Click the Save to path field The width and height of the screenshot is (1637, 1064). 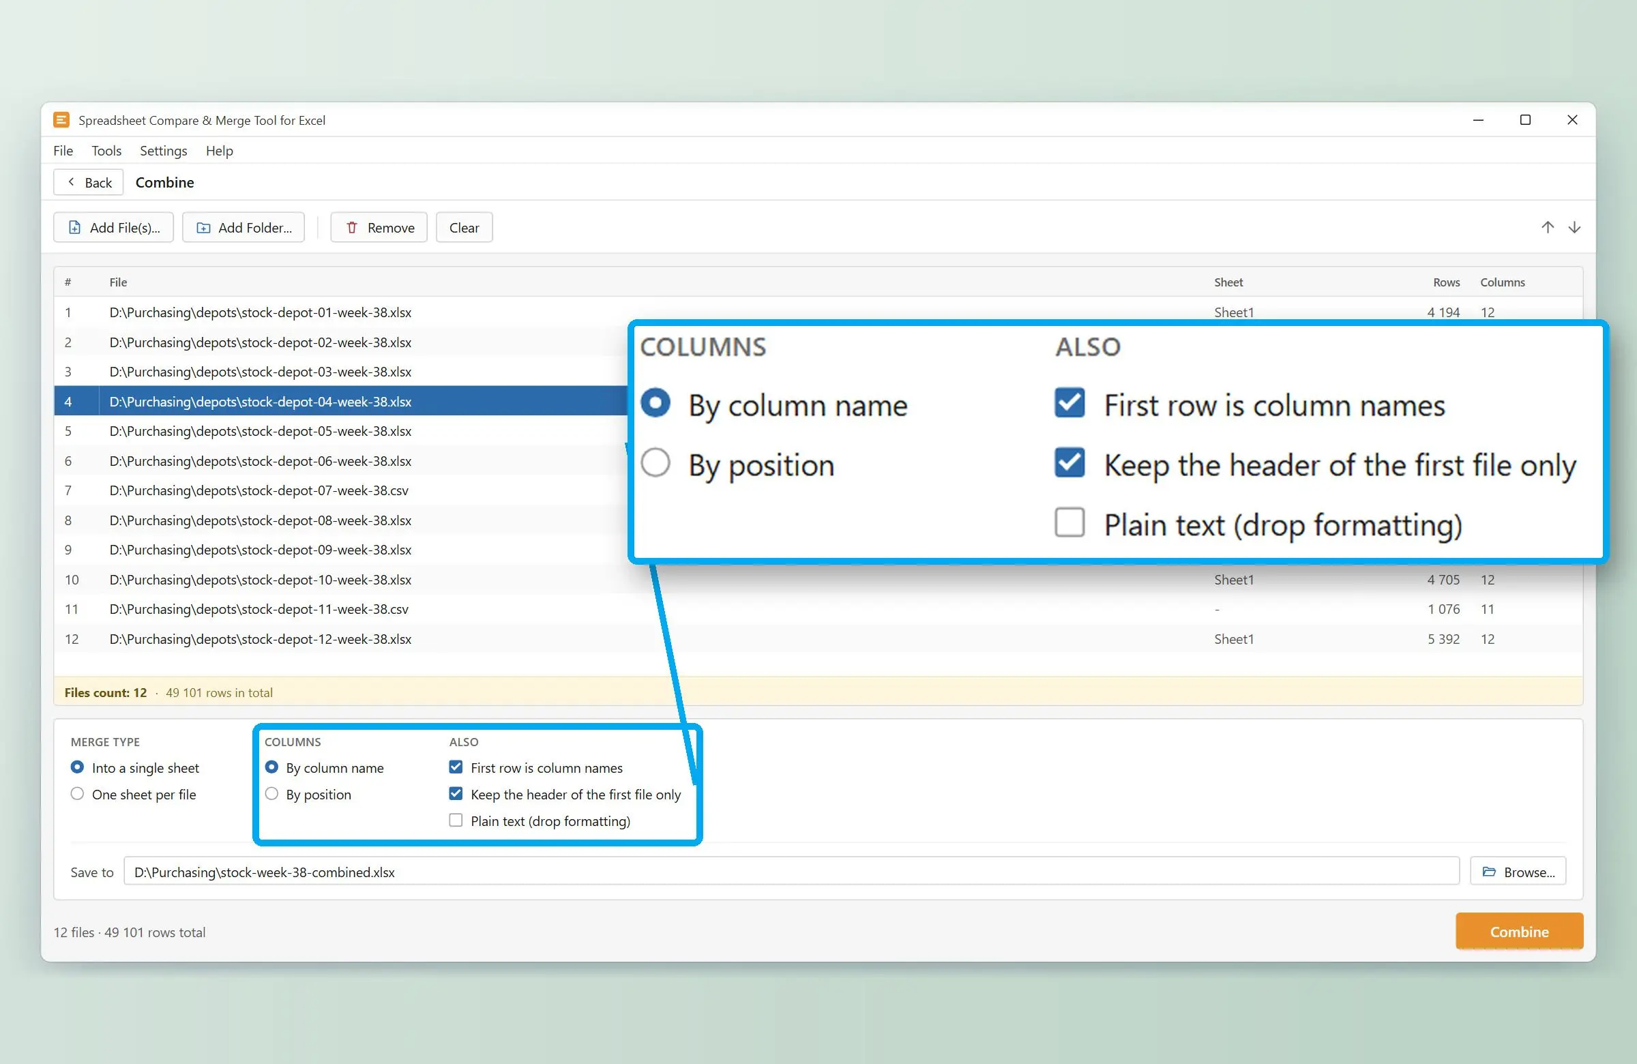click(791, 872)
